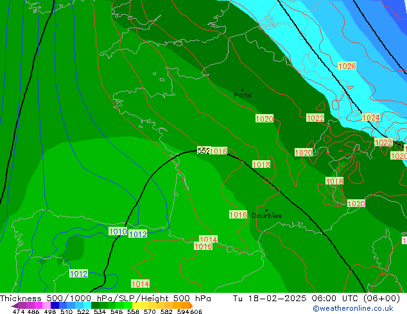This screenshot has height=314, width=407.
Task: Click the Tu 18-02-2025 06:00 UTC timestamp
Action: [x=316, y=299]
